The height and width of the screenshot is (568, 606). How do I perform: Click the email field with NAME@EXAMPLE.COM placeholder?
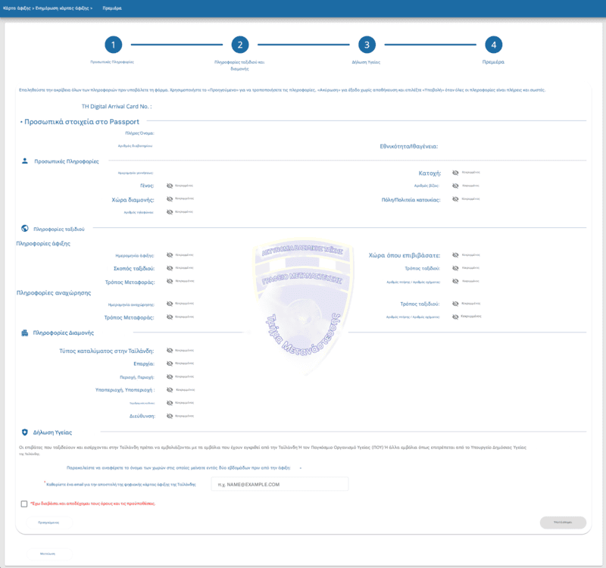(280, 484)
